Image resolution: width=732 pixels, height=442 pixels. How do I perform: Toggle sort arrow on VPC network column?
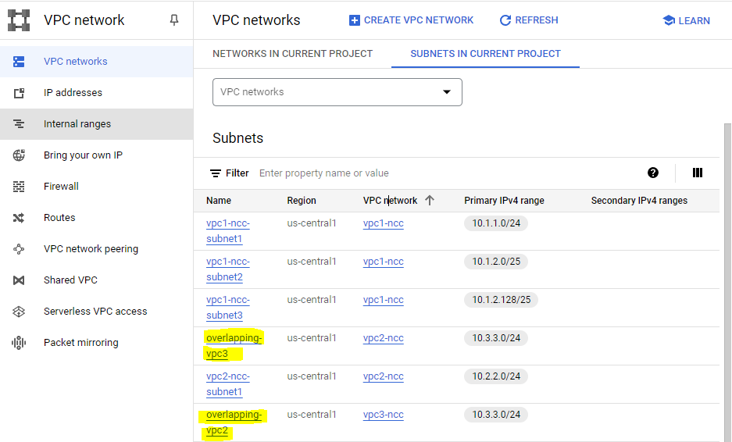pyautogui.click(x=430, y=201)
